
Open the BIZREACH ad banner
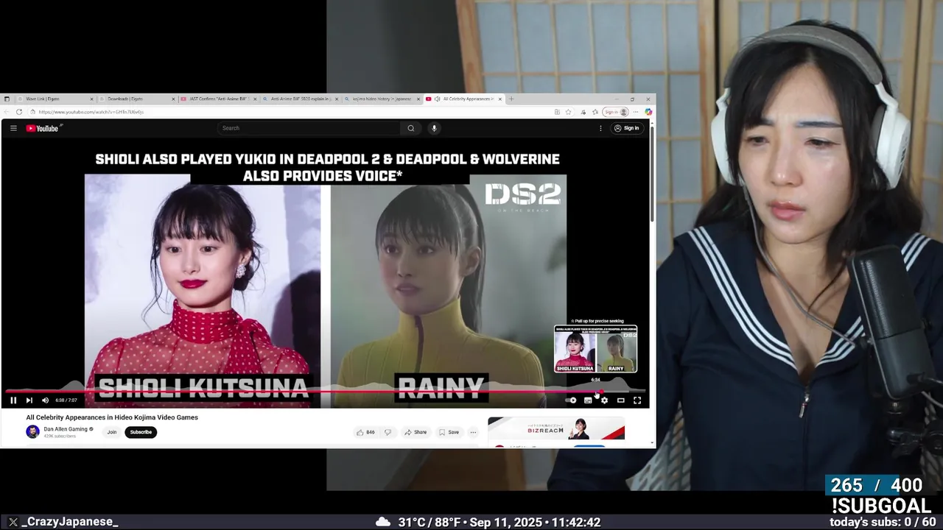pyautogui.click(x=556, y=428)
